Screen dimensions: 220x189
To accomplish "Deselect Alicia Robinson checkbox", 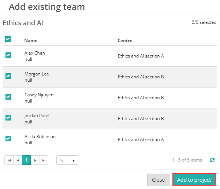I will (x=8, y=139).
